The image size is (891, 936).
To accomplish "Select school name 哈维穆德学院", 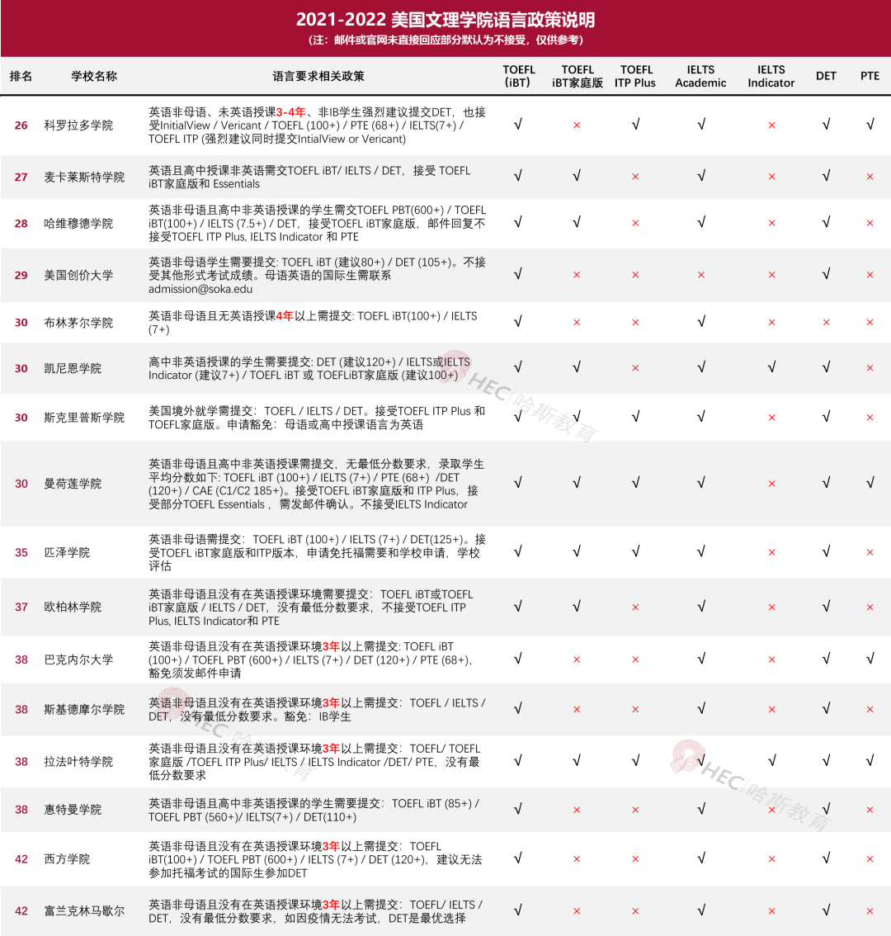I will (78, 223).
